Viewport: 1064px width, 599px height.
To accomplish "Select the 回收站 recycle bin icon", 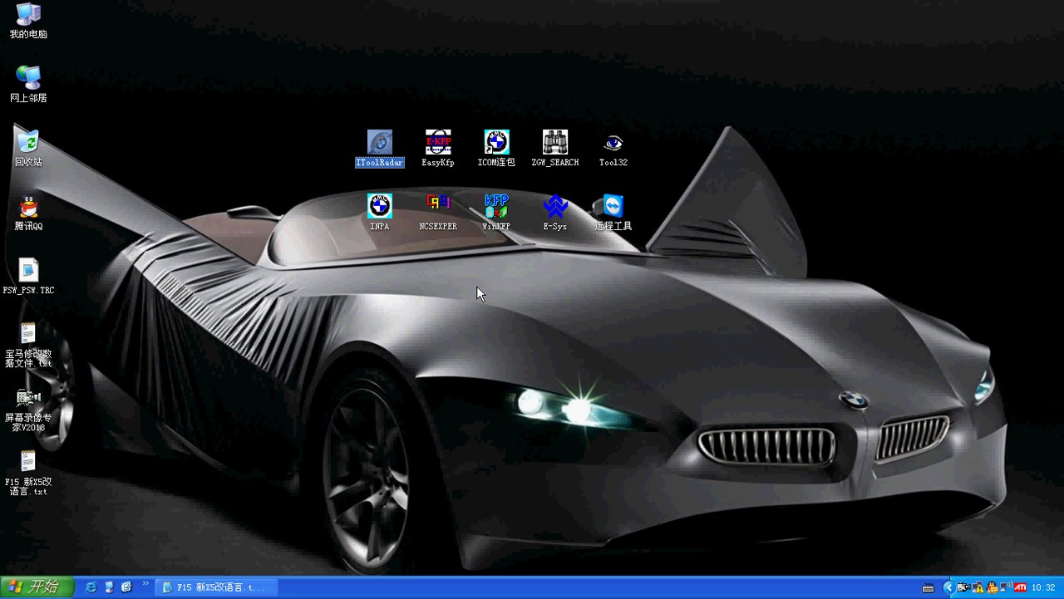I will [28, 148].
